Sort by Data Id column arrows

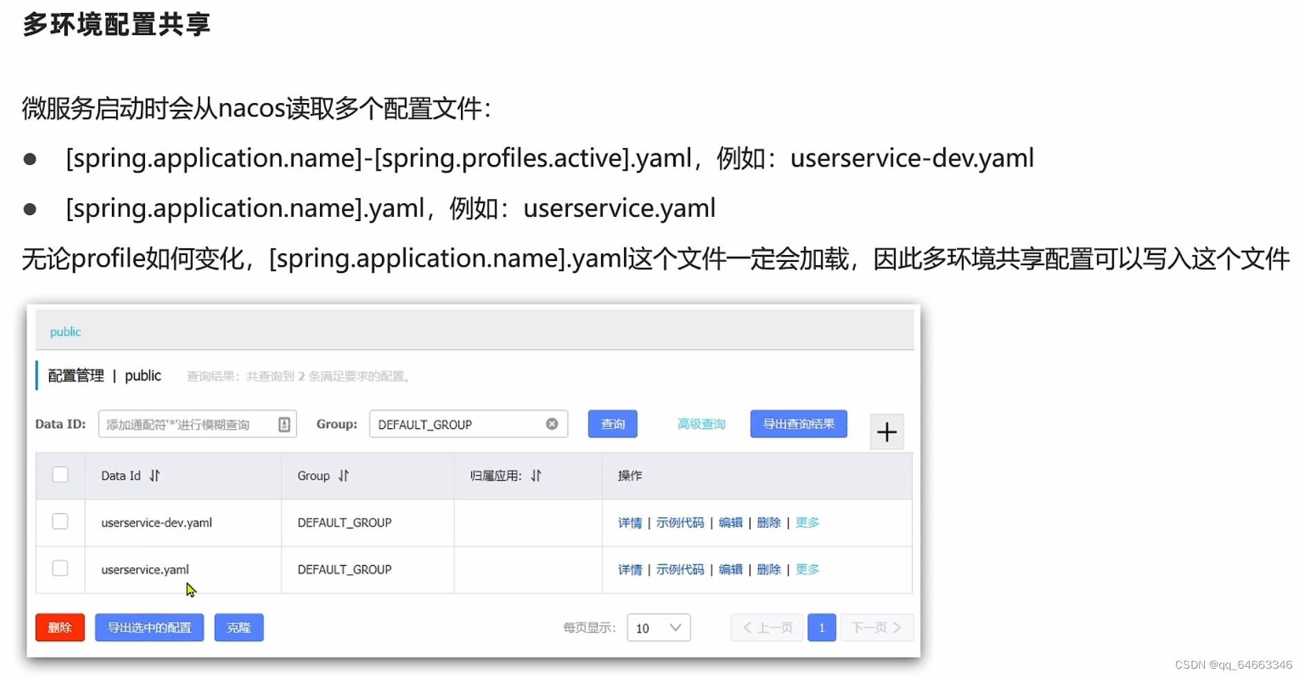click(x=155, y=475)
